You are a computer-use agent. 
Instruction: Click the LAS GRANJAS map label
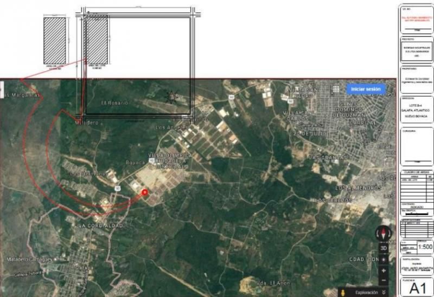point(328,157)
